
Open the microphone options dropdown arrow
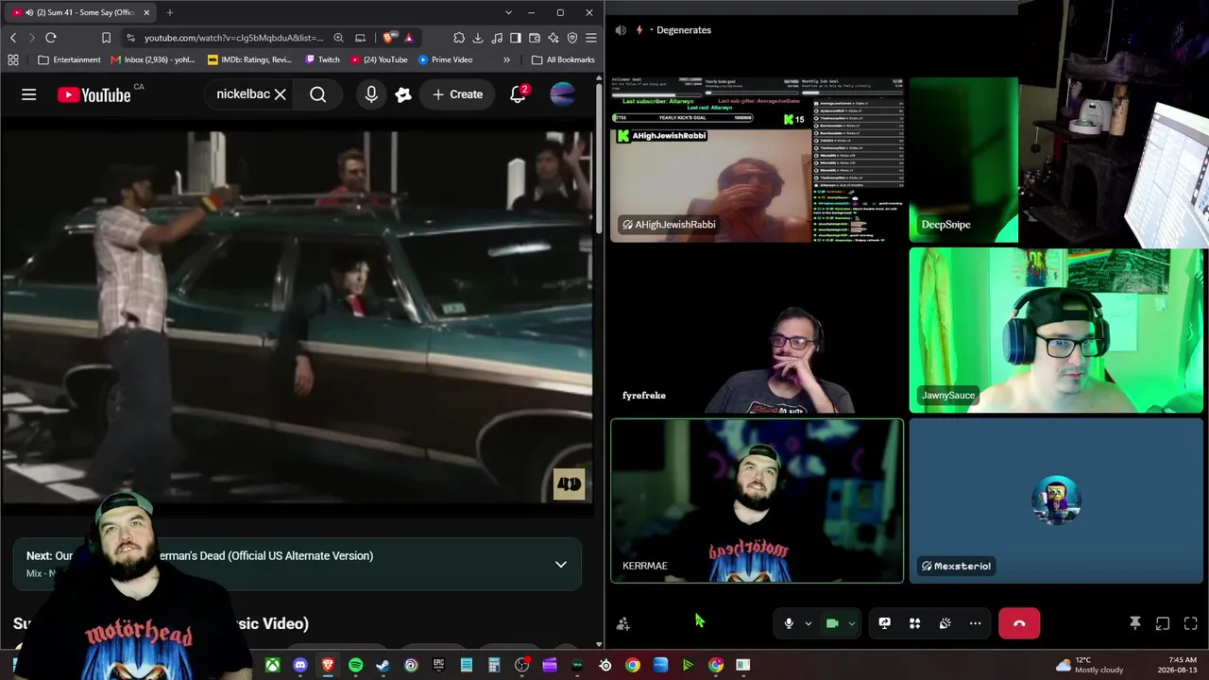808,623
